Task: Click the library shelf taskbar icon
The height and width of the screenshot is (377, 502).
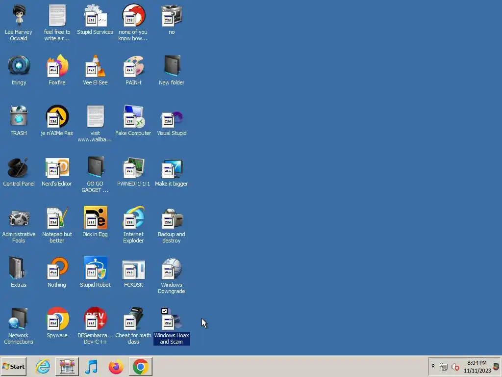Action: point(67,367)
